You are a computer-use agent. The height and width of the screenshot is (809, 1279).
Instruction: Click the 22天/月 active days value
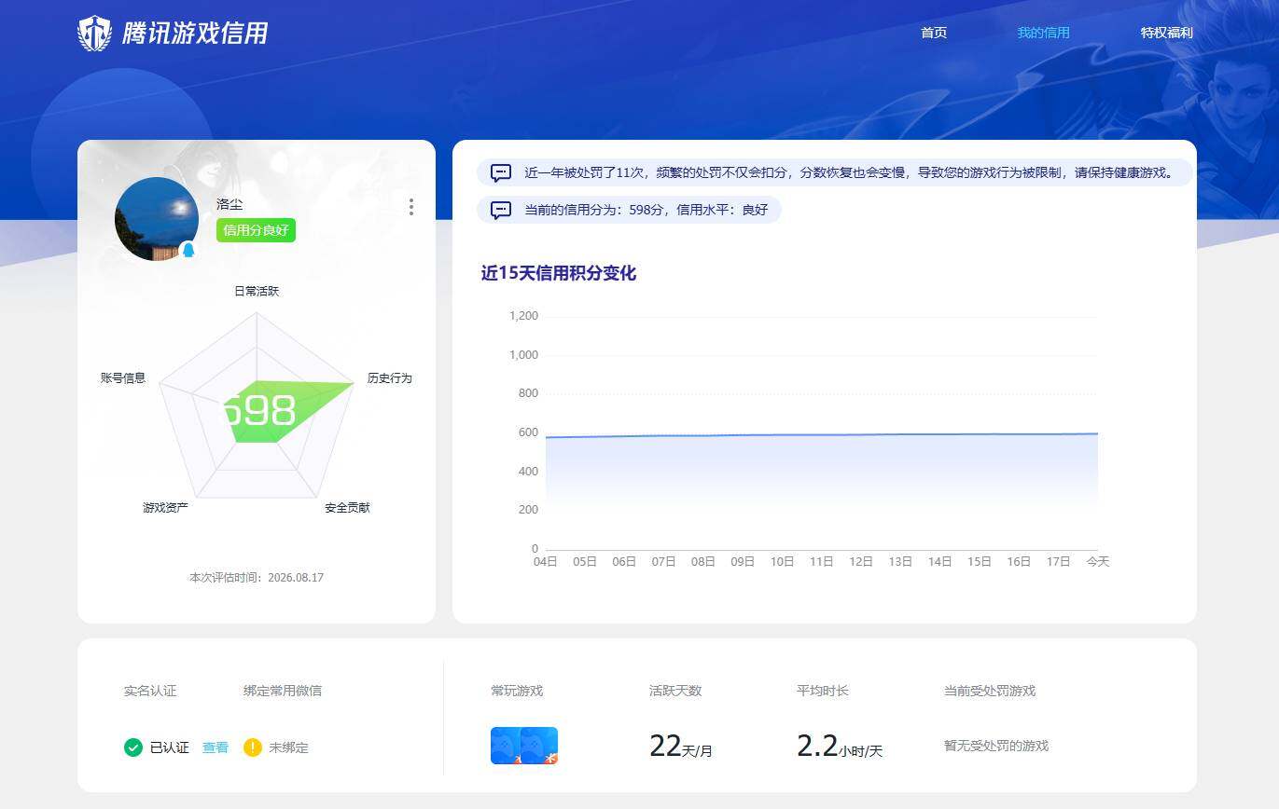point(680,747)
